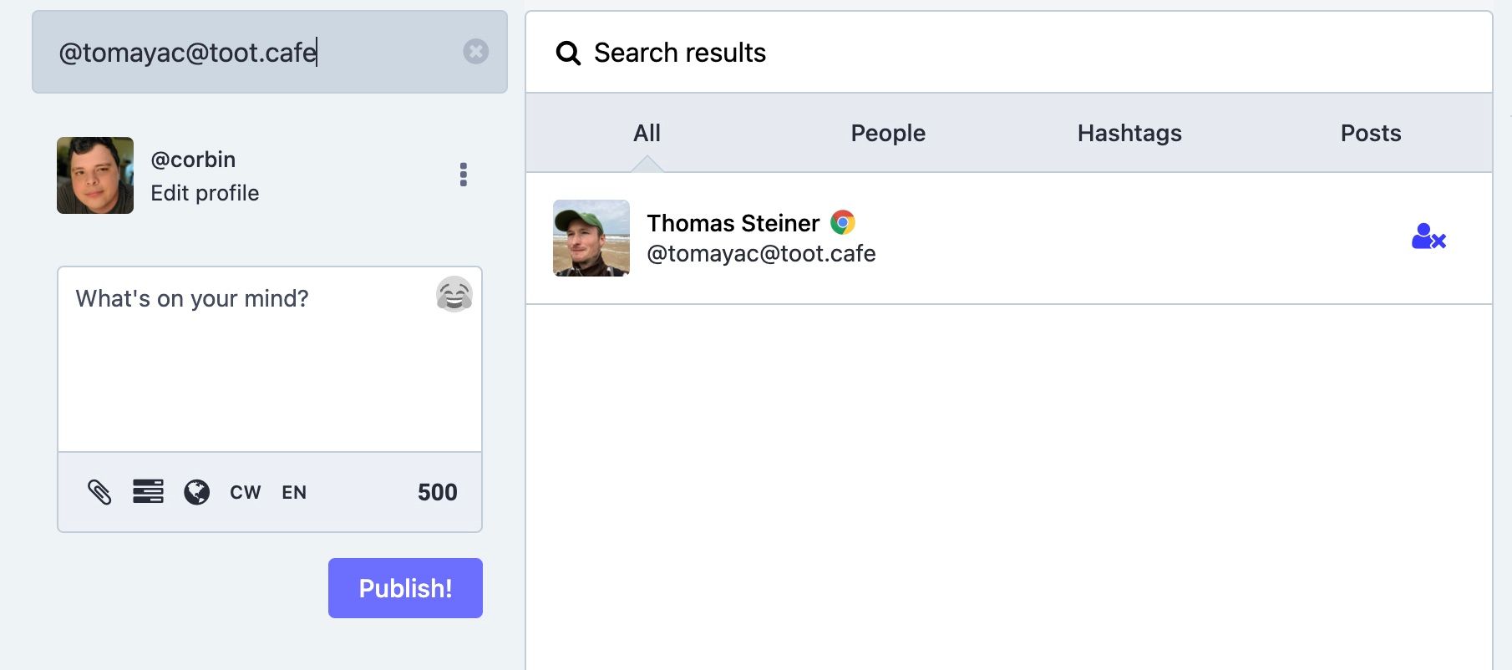This screenshot has width=1512, height=670.
Task: Open the Edit profile link
Action: click(x=205, y=193)
